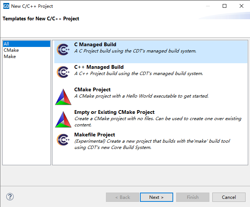The height and width of the screenshot is (207, 250).
Task: Open help with the question mark icon
Action: tap(10, 197)
